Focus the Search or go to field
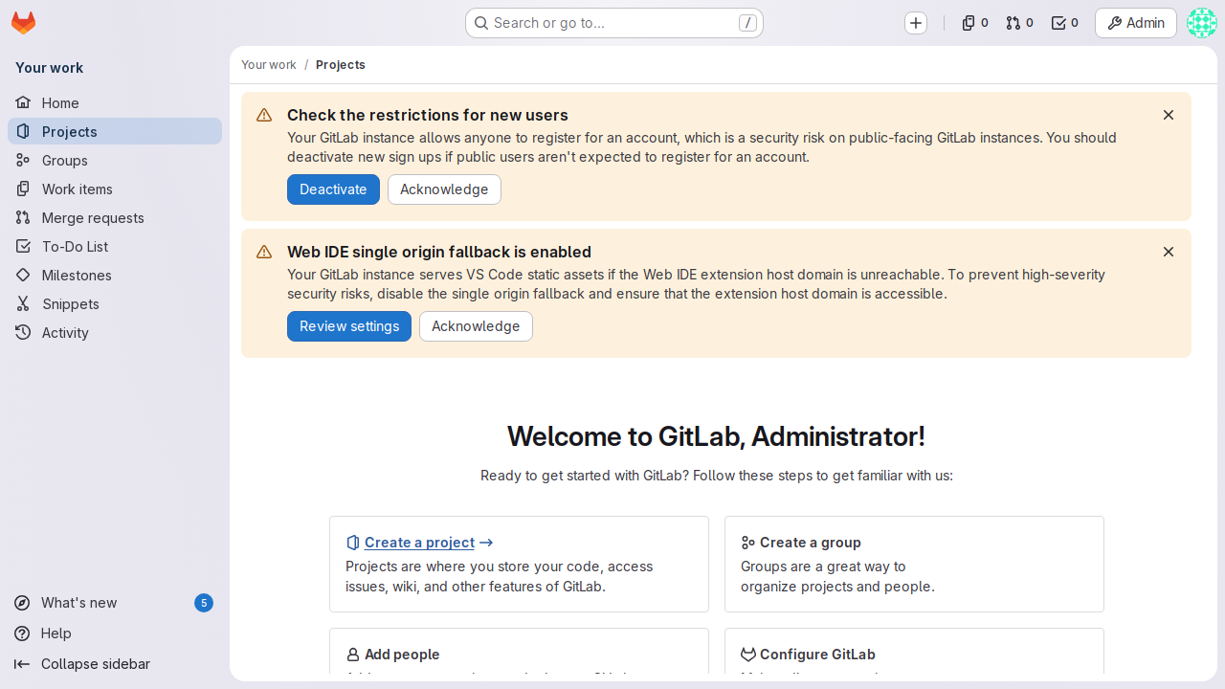 point(614,23)
